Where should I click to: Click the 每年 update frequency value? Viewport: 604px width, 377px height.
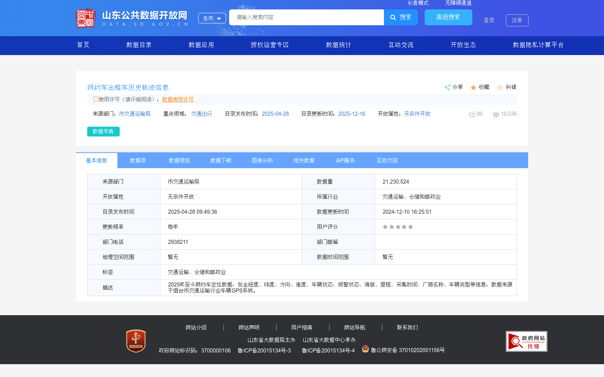[x=173, y=227]
